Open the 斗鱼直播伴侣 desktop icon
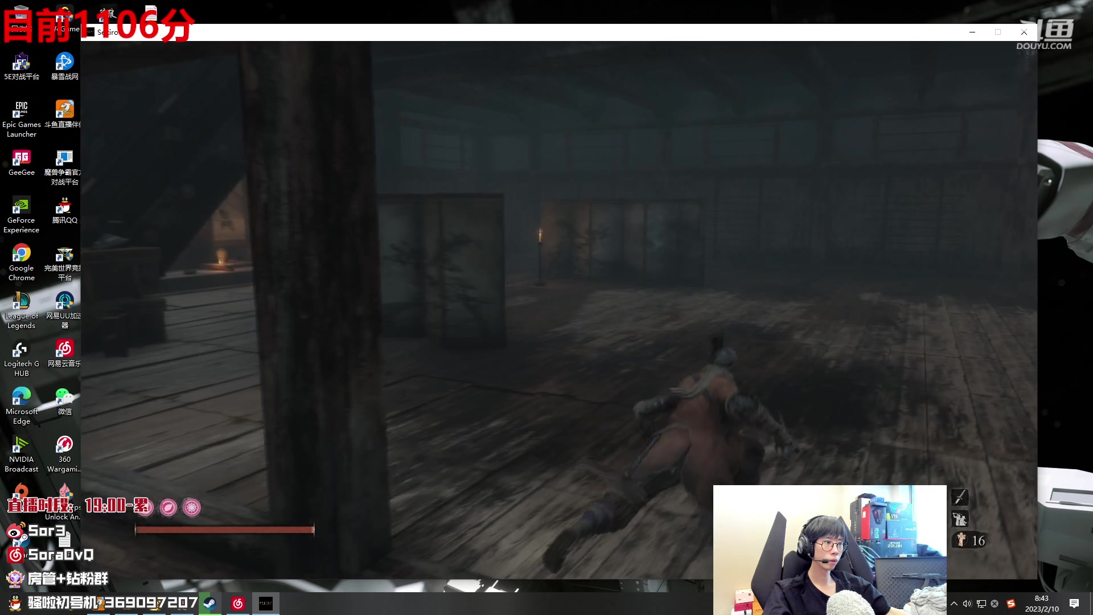The width and height of the screenshot is (1093, 615). [64, 114]
